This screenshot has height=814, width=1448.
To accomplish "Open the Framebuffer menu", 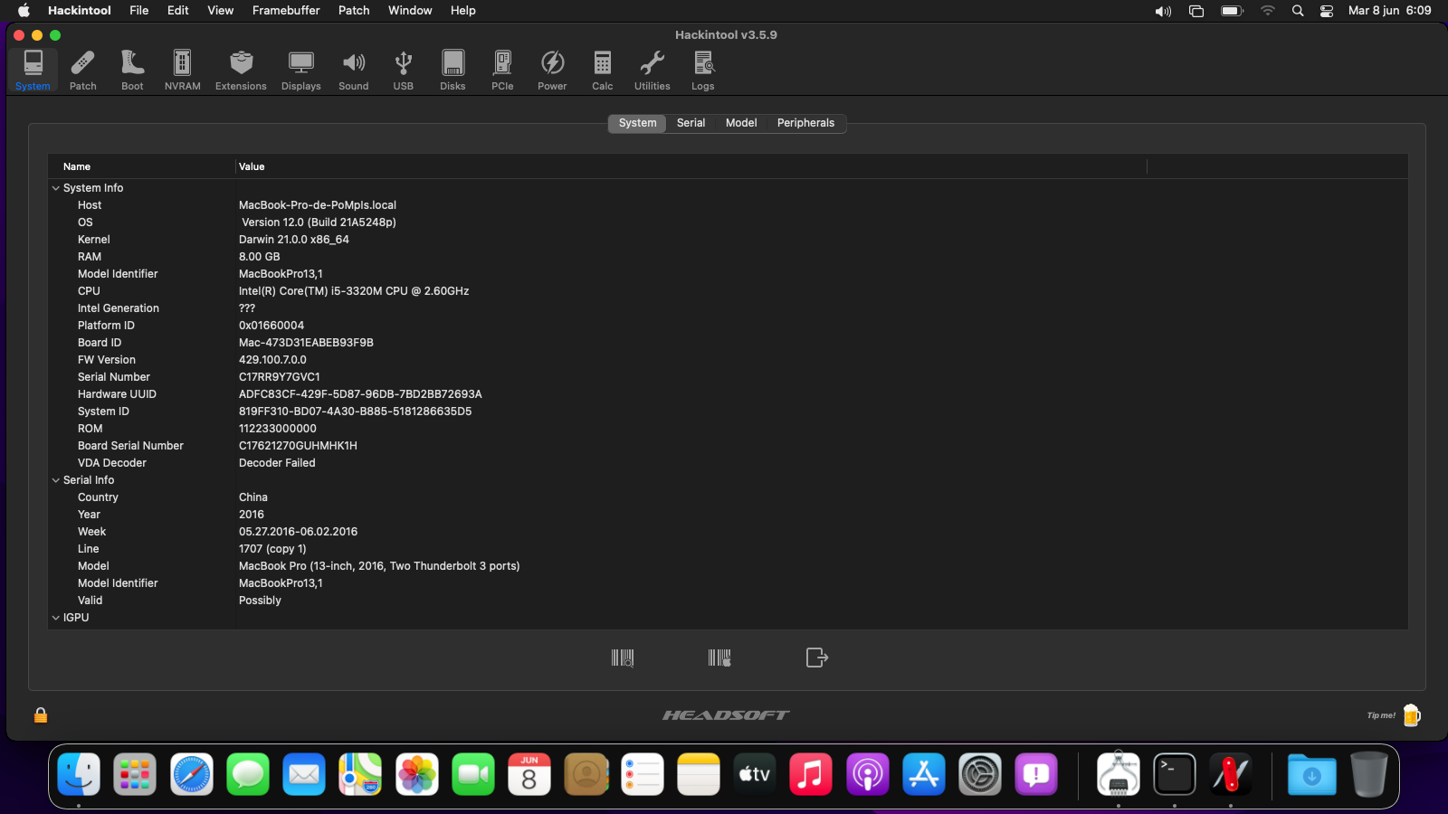I will [286, 11].
